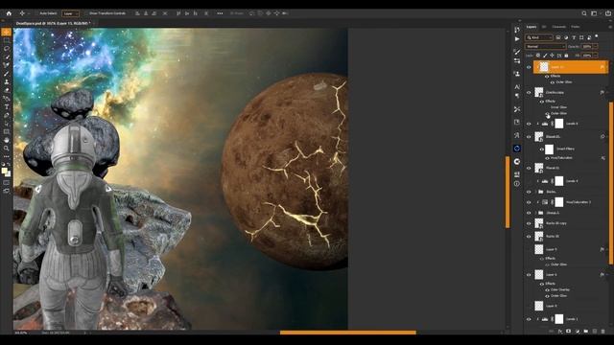The image size is (614, 345).
Task: Select the Lasso tool
Action: click(x=7, y=49)
